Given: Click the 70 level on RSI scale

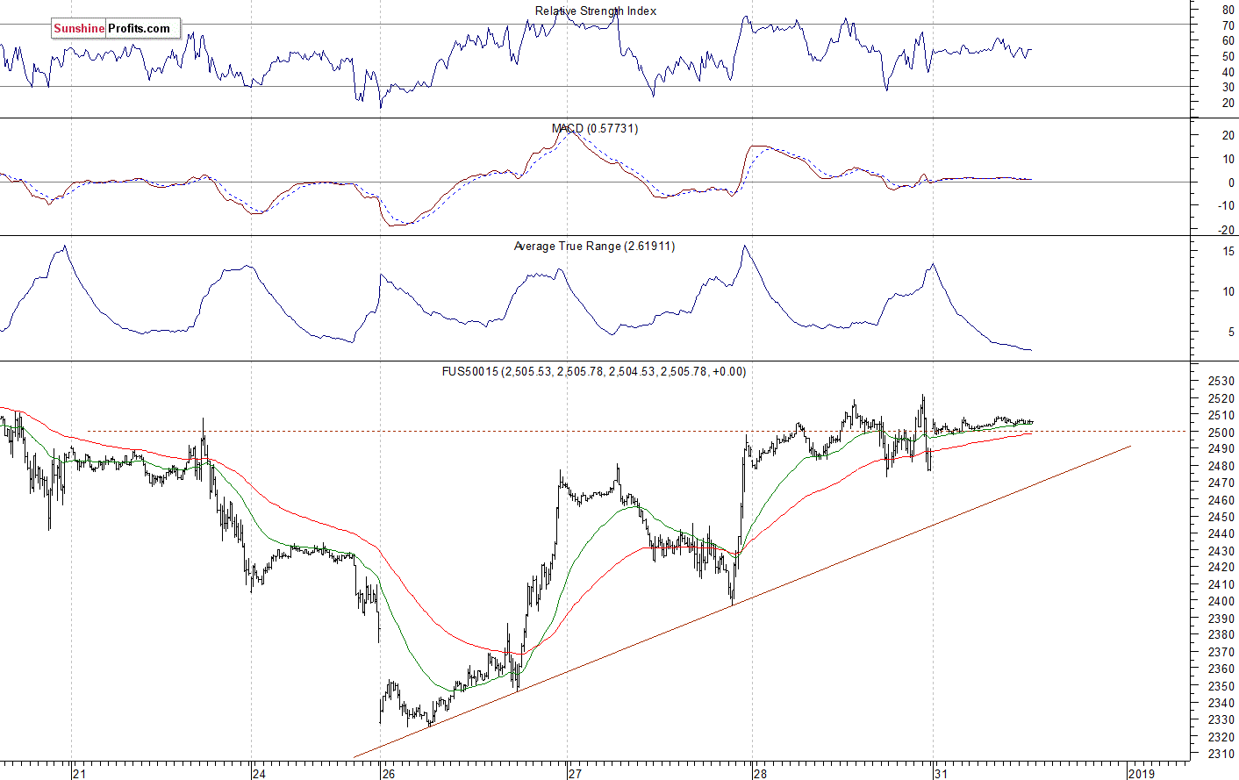Looking at the screenshot, I should click(1228, 25).
